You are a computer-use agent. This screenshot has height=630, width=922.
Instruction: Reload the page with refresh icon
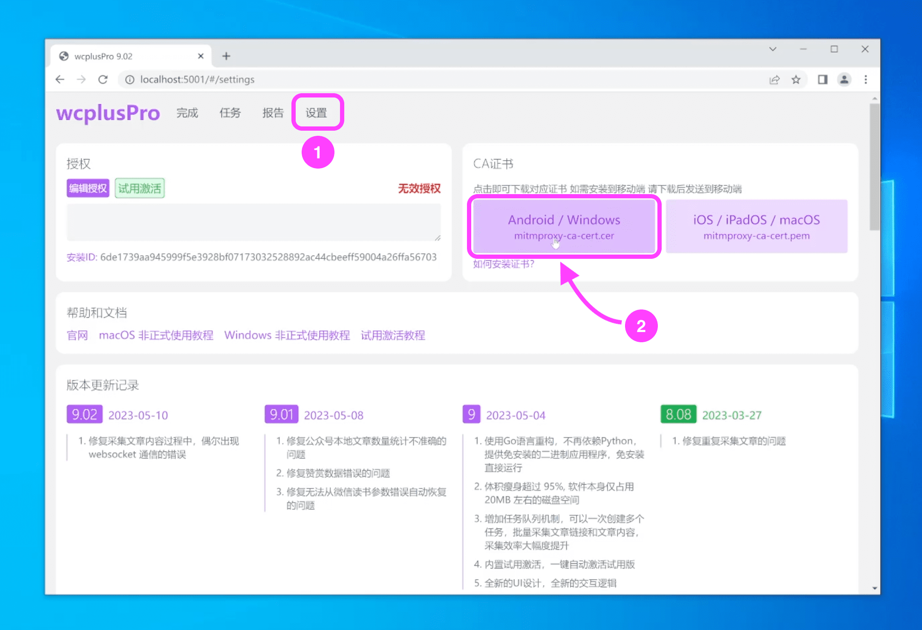click(103, 80)
